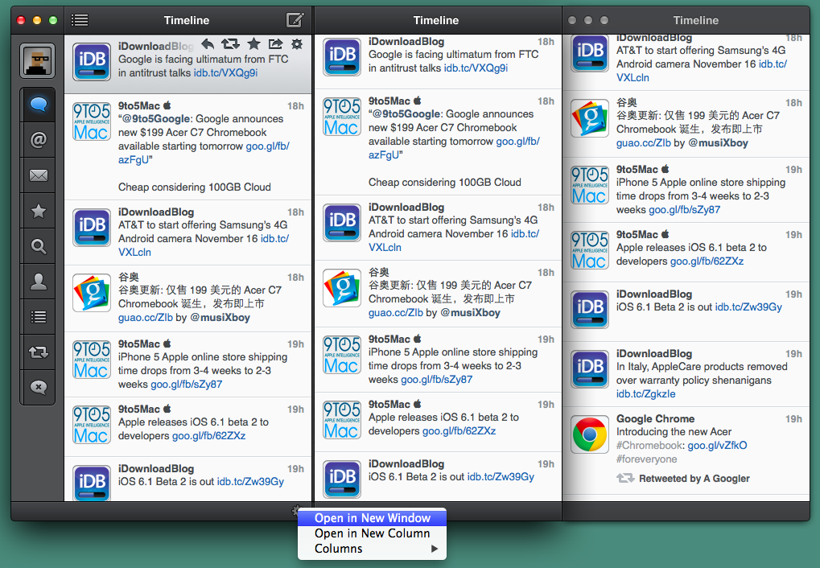This screenshot has height=568, width=820.
Task: Open 谷奥 avatar in second column
Action: [x=341, y=288]
